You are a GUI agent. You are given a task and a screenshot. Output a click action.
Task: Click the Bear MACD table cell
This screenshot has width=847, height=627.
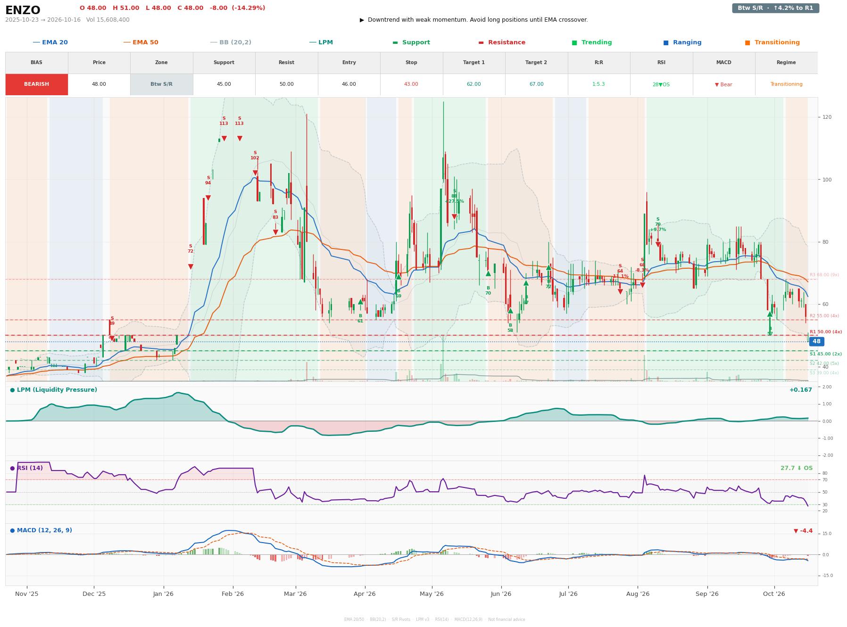(724, 84)
